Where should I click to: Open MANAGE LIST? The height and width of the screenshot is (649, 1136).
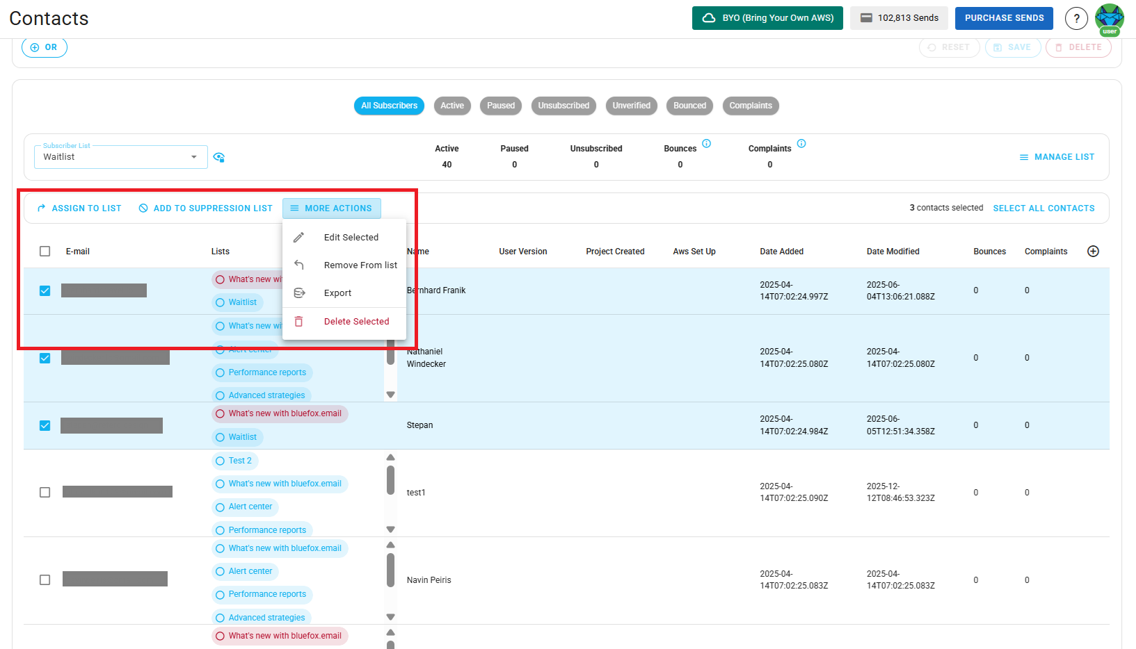pos(1057,157)
